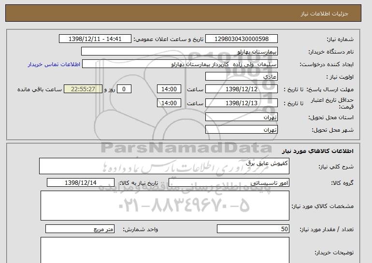The width and height of the screenshot is (372, 263).
Task: Select the price validity time 14:00 field
Action: coord(169,103)
